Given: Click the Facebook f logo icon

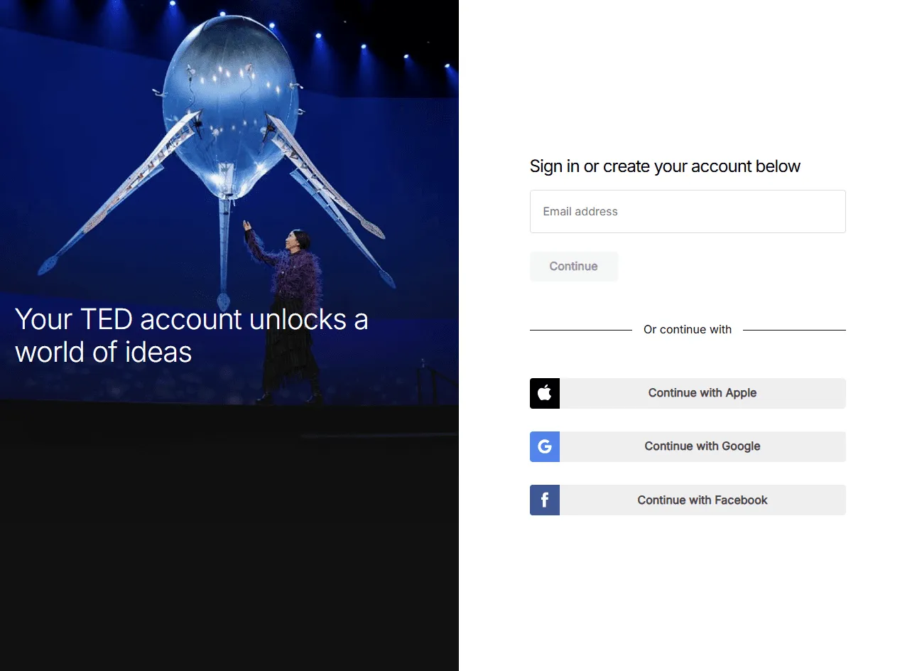Looking at the screenshot, I should pyautogui.click(x=545, y=500).
